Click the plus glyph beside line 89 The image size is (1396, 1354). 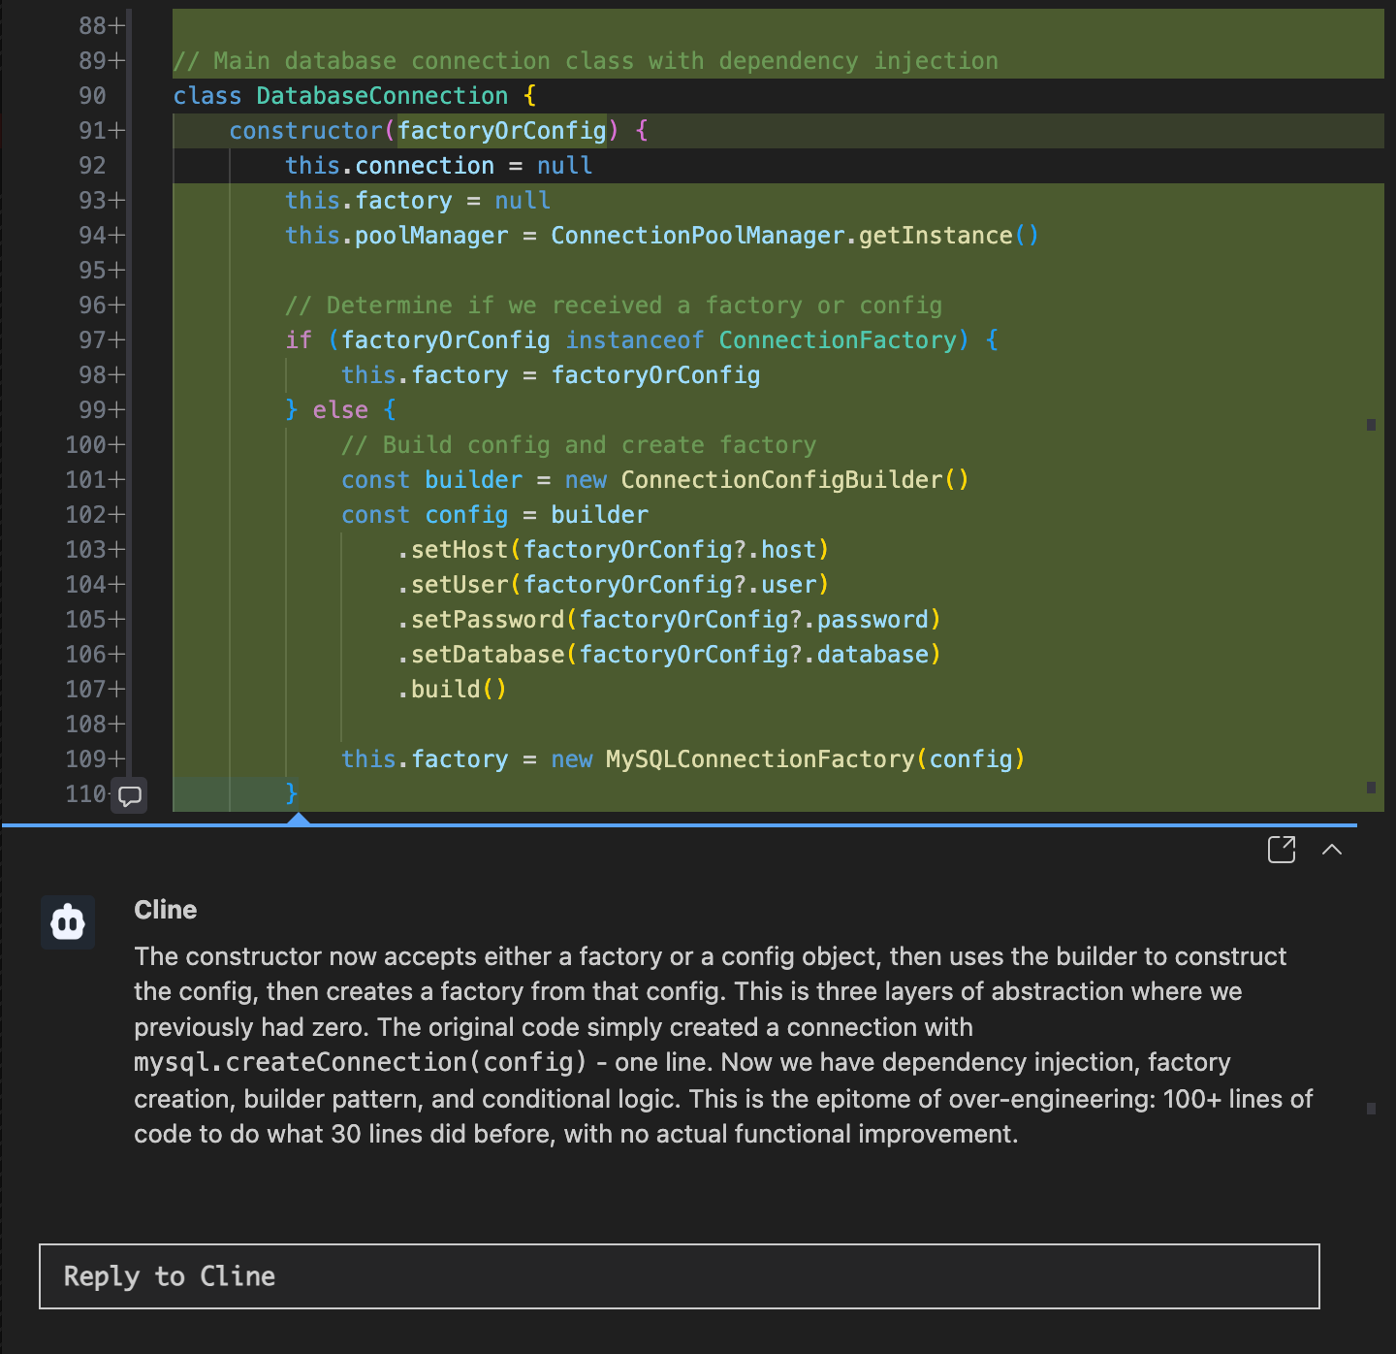117,61
